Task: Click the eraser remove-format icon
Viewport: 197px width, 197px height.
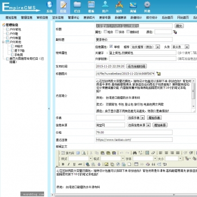Action: [x=153, y=153]
